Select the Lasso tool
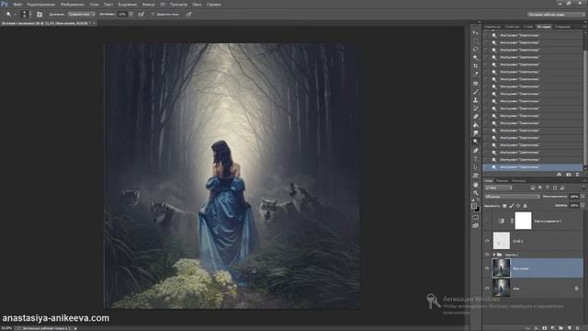Screen dimensions: 588x331 coord(476,49)
